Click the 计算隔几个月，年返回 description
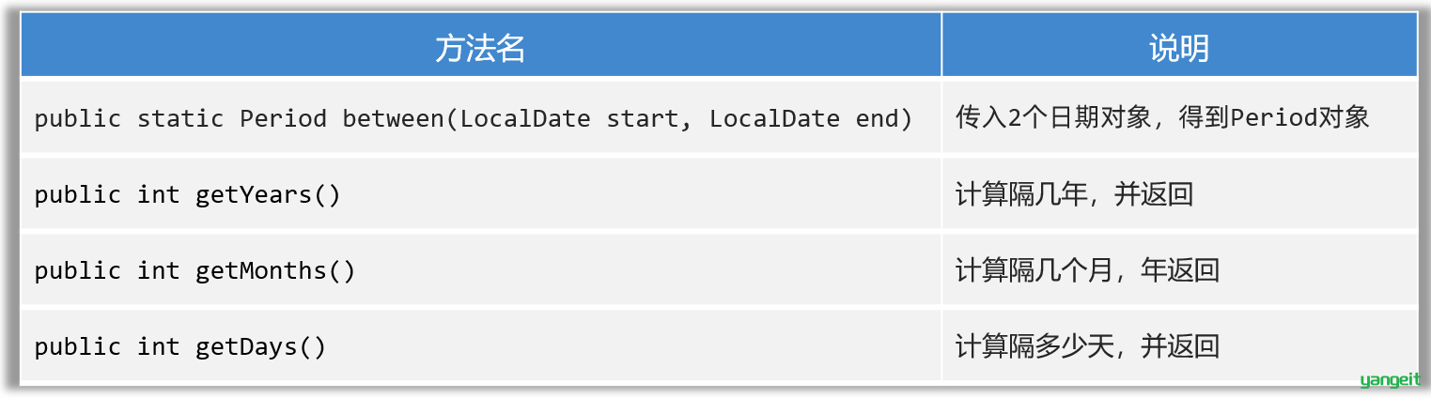Image resolution: width=1431 pixels, height=398 pixels. 1087,270
